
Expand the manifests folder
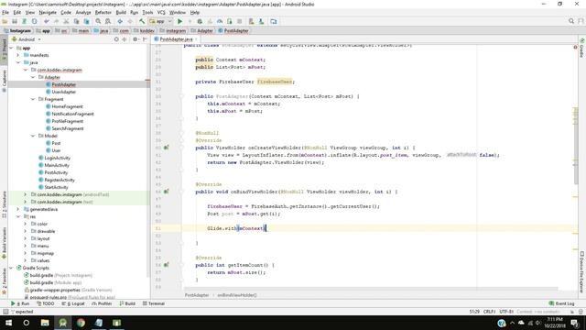(x=18, y=55)
